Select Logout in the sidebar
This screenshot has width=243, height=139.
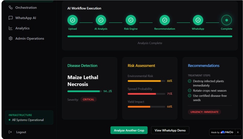tap(17, 132)
